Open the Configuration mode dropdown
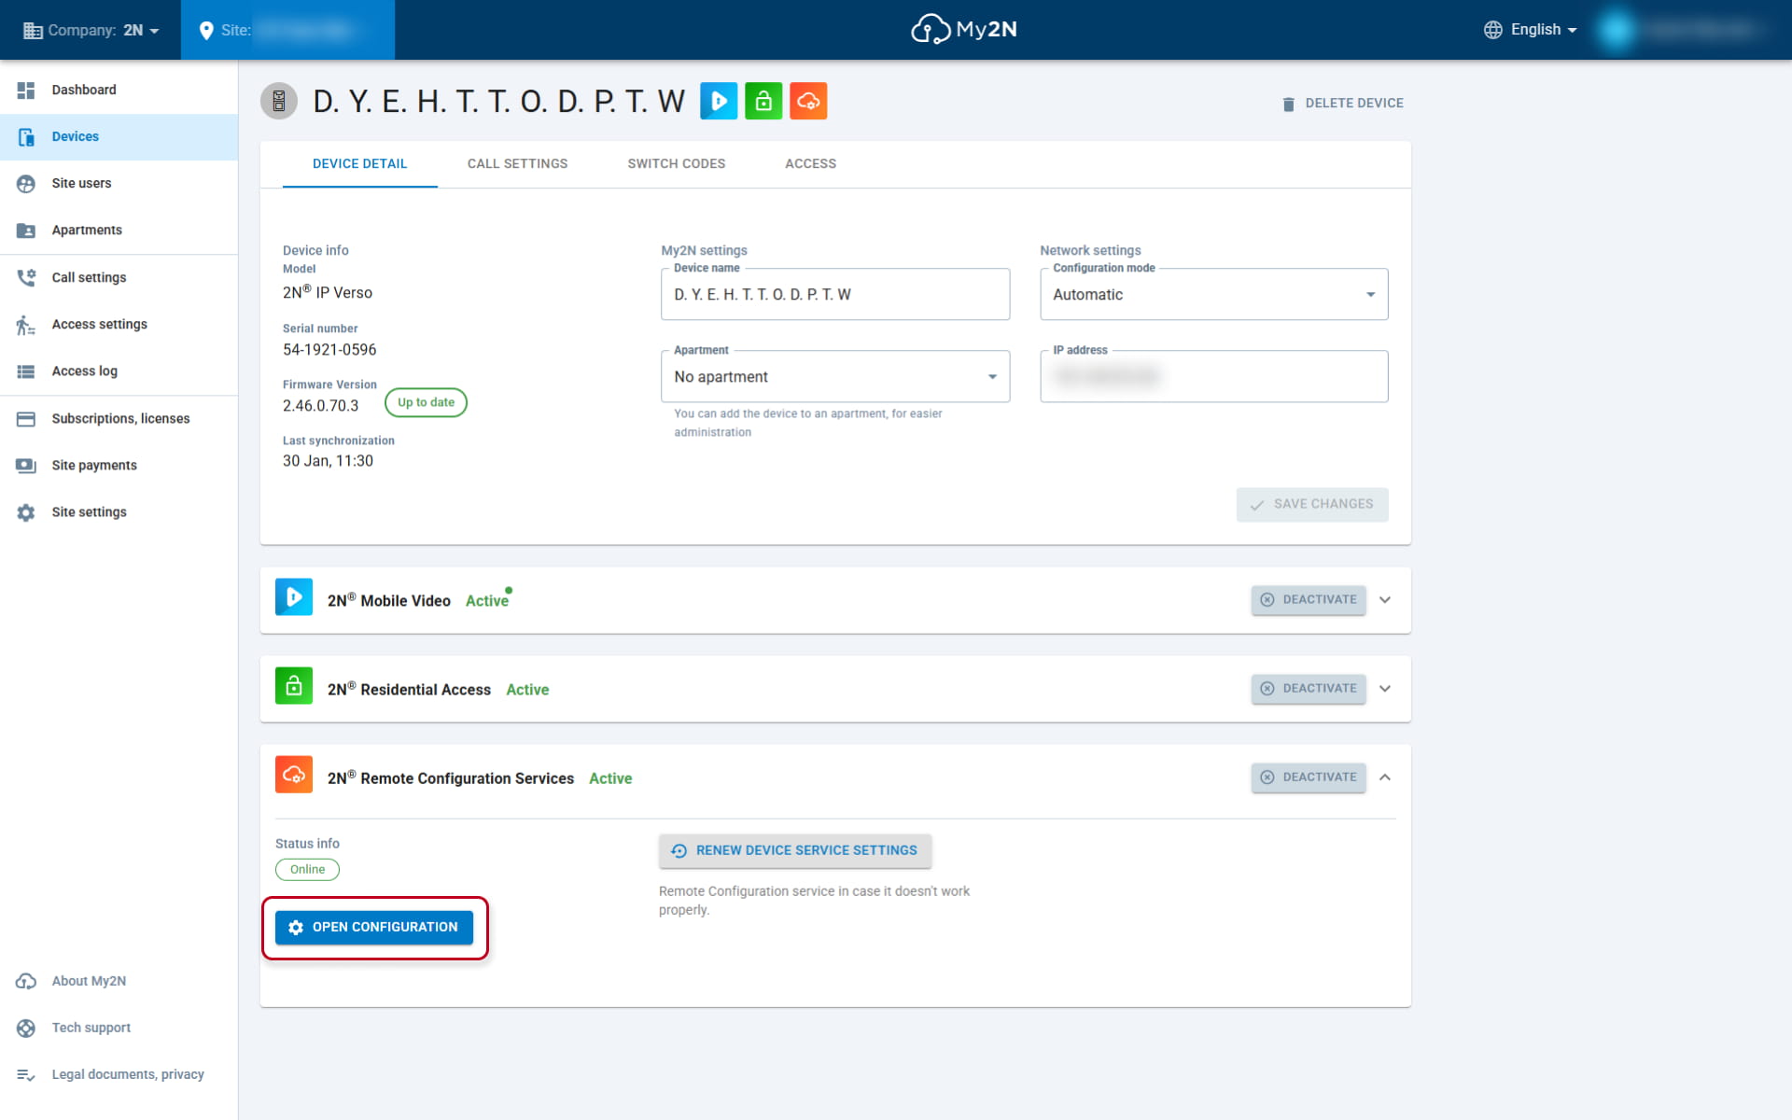This screenshot has height=1120, width=1792. [x=1214, y=294]
